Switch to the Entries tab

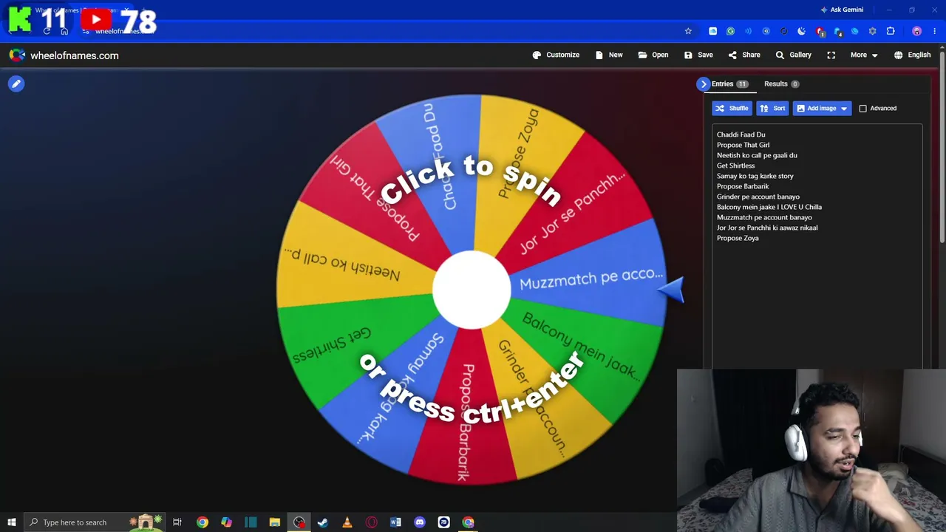730,84
